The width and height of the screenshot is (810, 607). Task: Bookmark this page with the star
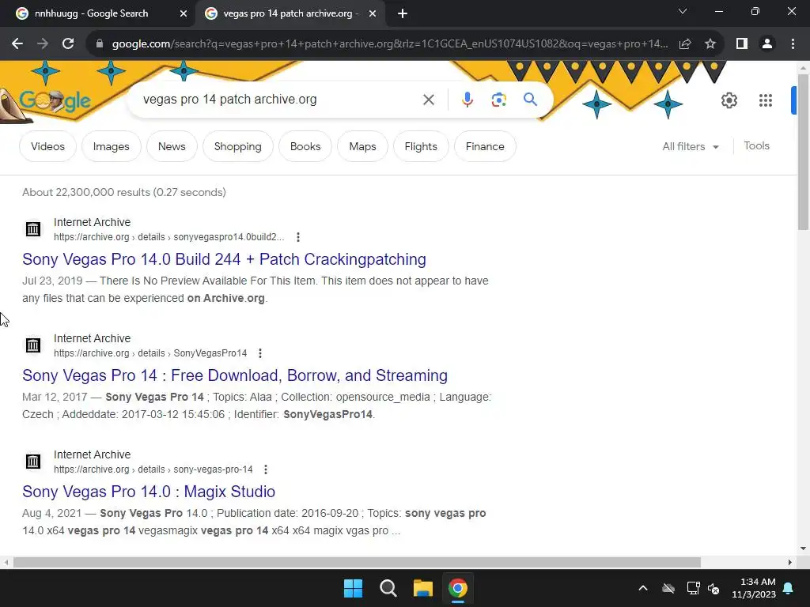tap(710, 44)
